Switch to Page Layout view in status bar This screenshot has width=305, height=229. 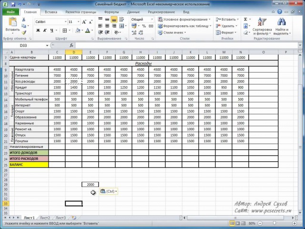238,223
